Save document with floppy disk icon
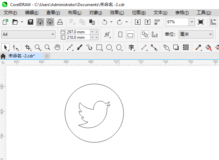This screenshot has height=160, width=219. pos(30,22)
